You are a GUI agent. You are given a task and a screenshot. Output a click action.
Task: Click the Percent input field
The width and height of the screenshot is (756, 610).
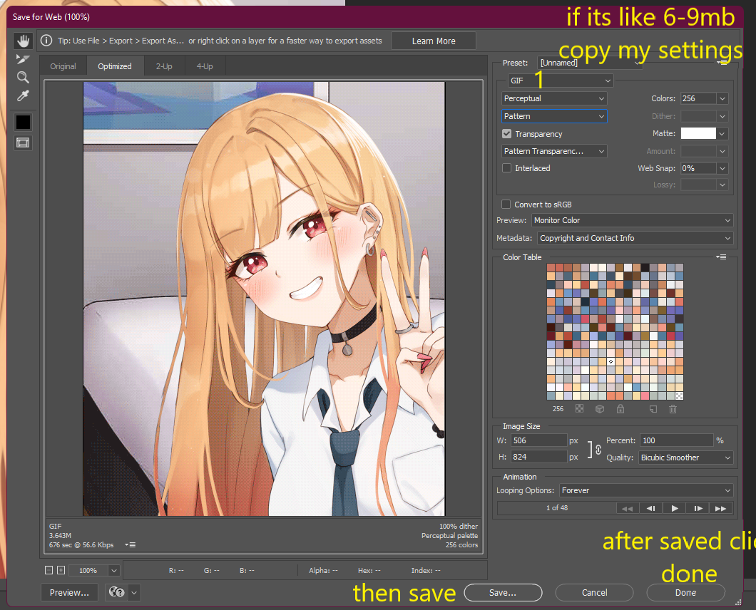pos(676,440)
